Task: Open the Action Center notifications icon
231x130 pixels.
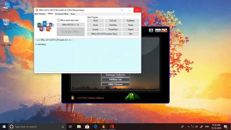Action: 226,127
